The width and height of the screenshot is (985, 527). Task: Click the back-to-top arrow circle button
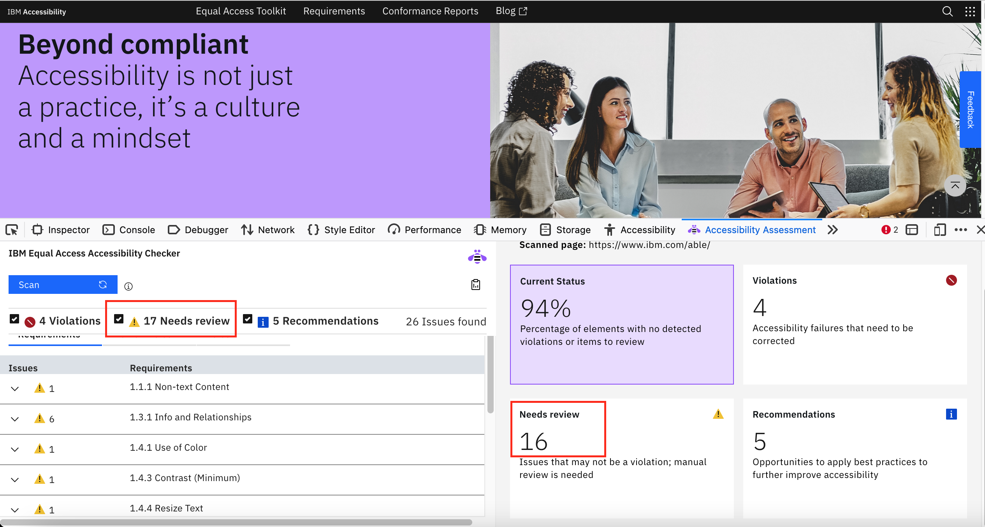pyautogui.click(x=955, y=186)
